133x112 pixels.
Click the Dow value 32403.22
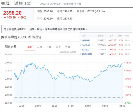pos(101,40)
